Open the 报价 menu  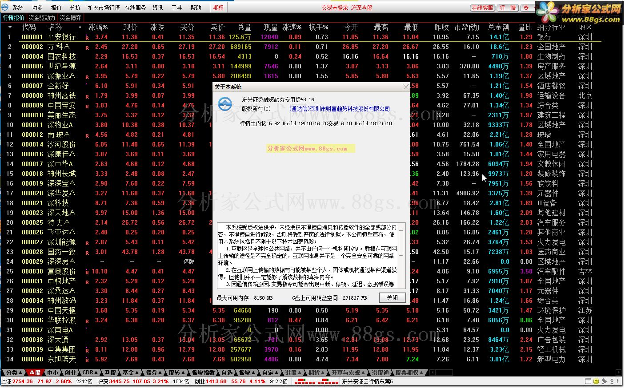(56, 8)
